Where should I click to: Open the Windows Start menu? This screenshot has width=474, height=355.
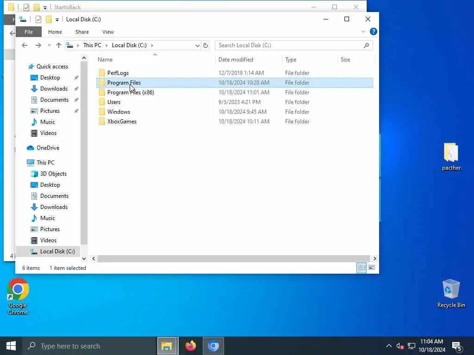click(x=11, y=346)
